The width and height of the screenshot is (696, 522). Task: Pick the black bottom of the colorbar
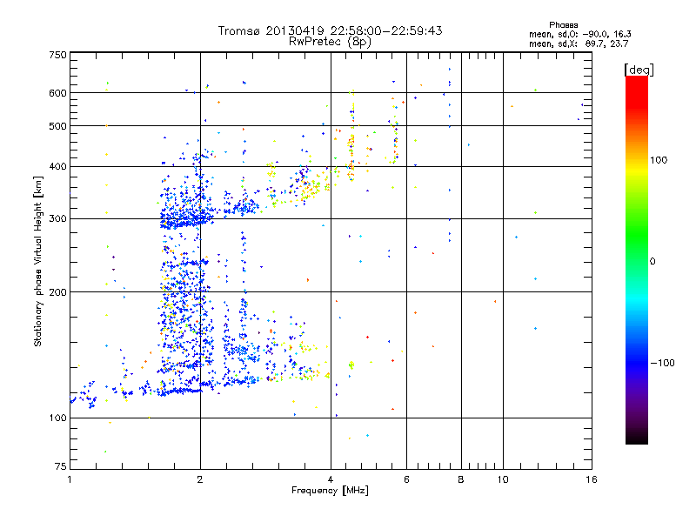click(636, 438)
